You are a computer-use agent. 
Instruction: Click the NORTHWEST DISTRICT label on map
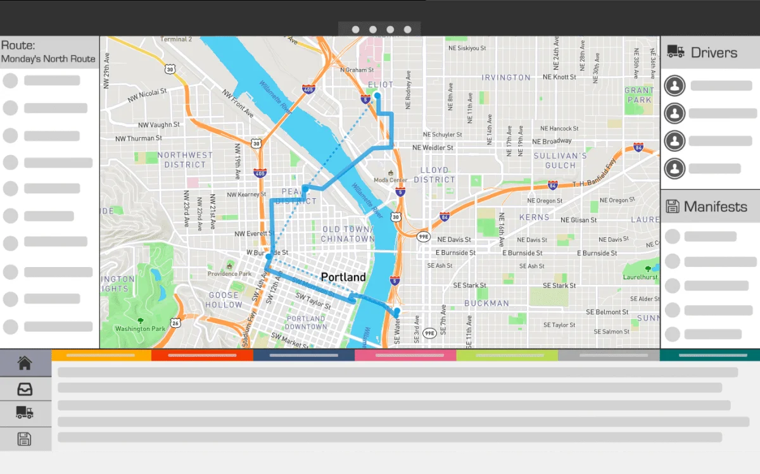point(185,159)
